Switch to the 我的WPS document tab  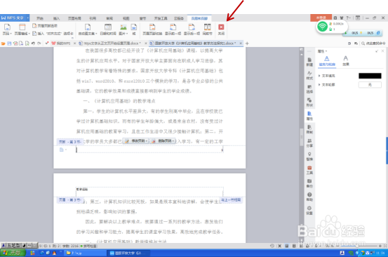pyautogui.click(x=61, y=44)
